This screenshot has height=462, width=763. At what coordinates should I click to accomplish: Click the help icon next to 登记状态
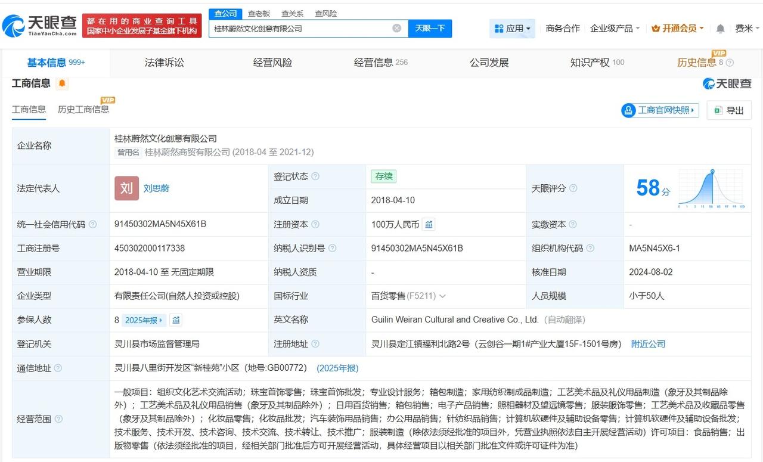[x=315, y=176]
